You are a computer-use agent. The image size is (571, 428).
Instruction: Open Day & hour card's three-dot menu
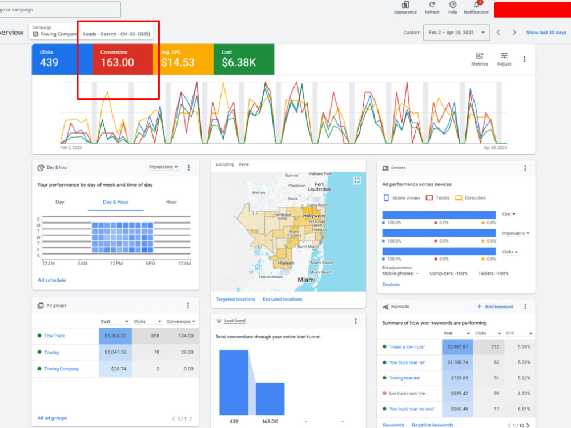(188, 168)
